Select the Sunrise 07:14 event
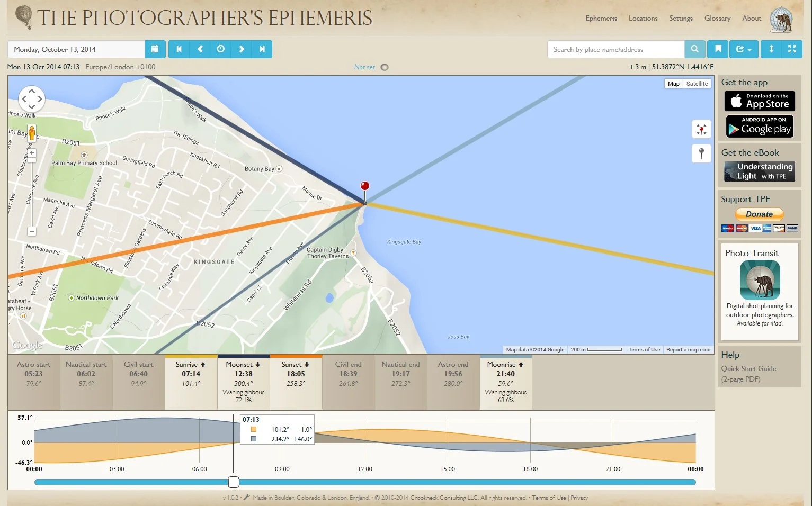812x506 pixels. click(191, 382)
